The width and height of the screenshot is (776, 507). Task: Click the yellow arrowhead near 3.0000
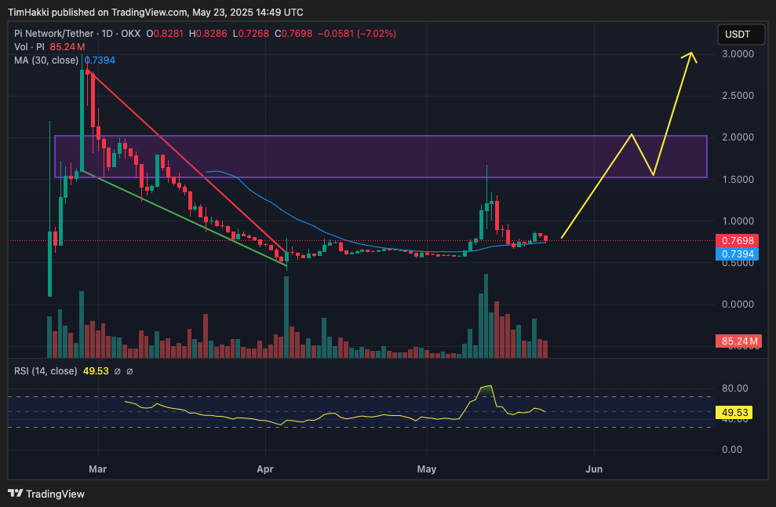(690, 55)
